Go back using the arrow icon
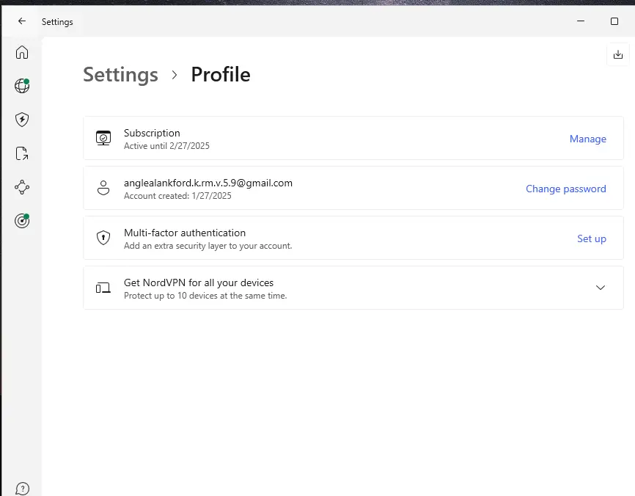Viewport: 635px width, 496px height. (22, 21)
